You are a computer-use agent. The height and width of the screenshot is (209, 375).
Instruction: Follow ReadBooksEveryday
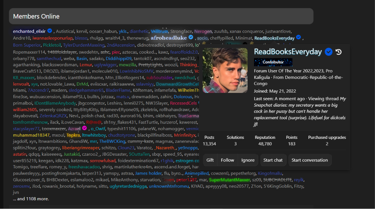point(227,160)
